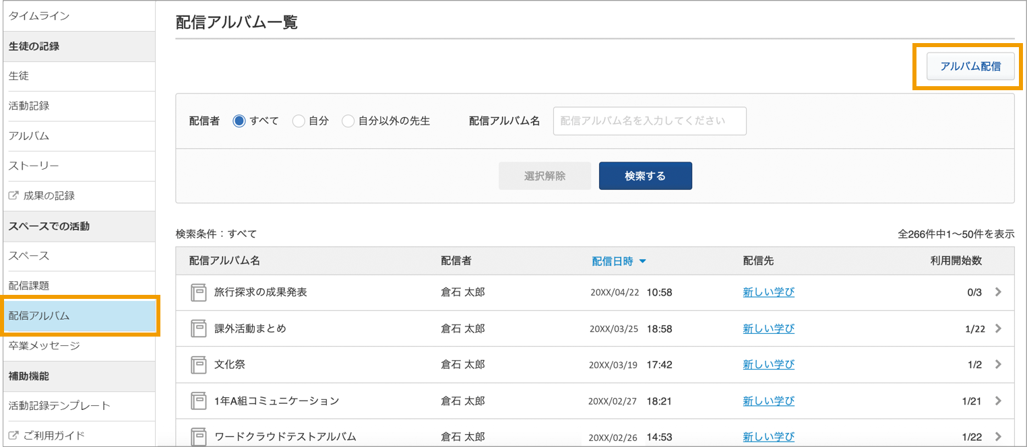1027x447 pixels.
Task: Click album name 旅行探求の成果発表
Action: [261, 292]
